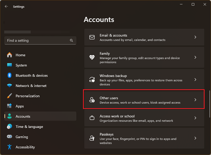Go to System settings category
Screen dimensions: 211x155
click(x=40, y=65)
